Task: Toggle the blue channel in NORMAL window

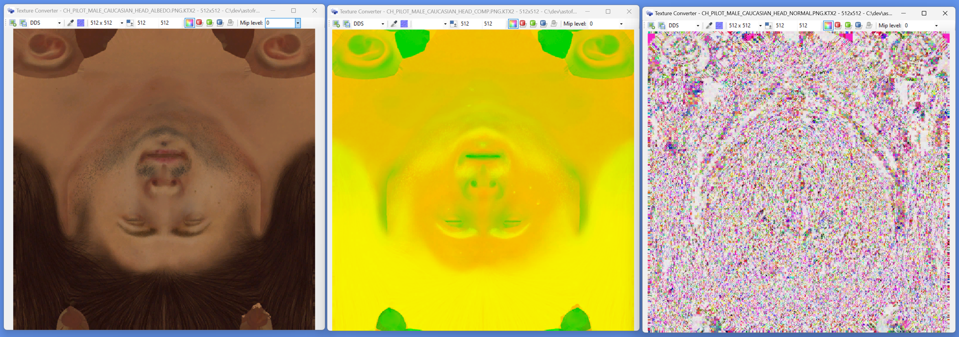Action: (859, 26)
